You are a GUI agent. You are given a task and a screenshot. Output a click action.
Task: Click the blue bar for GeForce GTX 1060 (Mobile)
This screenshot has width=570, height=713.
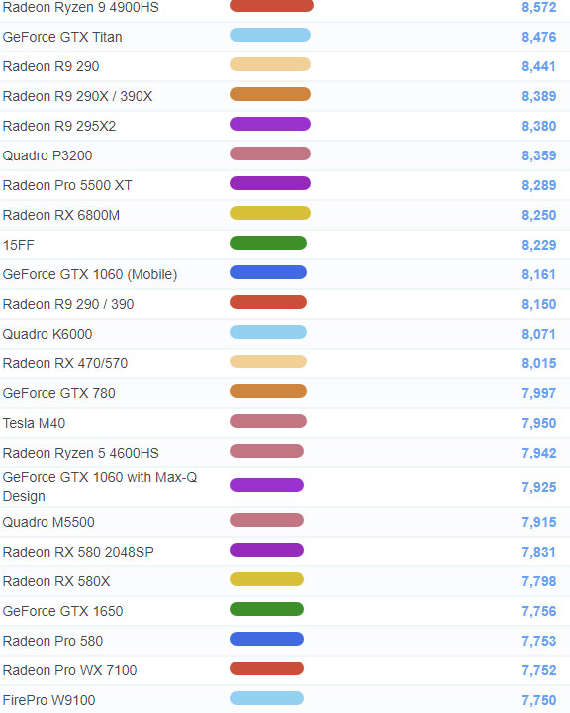click(x=268, y=273)
